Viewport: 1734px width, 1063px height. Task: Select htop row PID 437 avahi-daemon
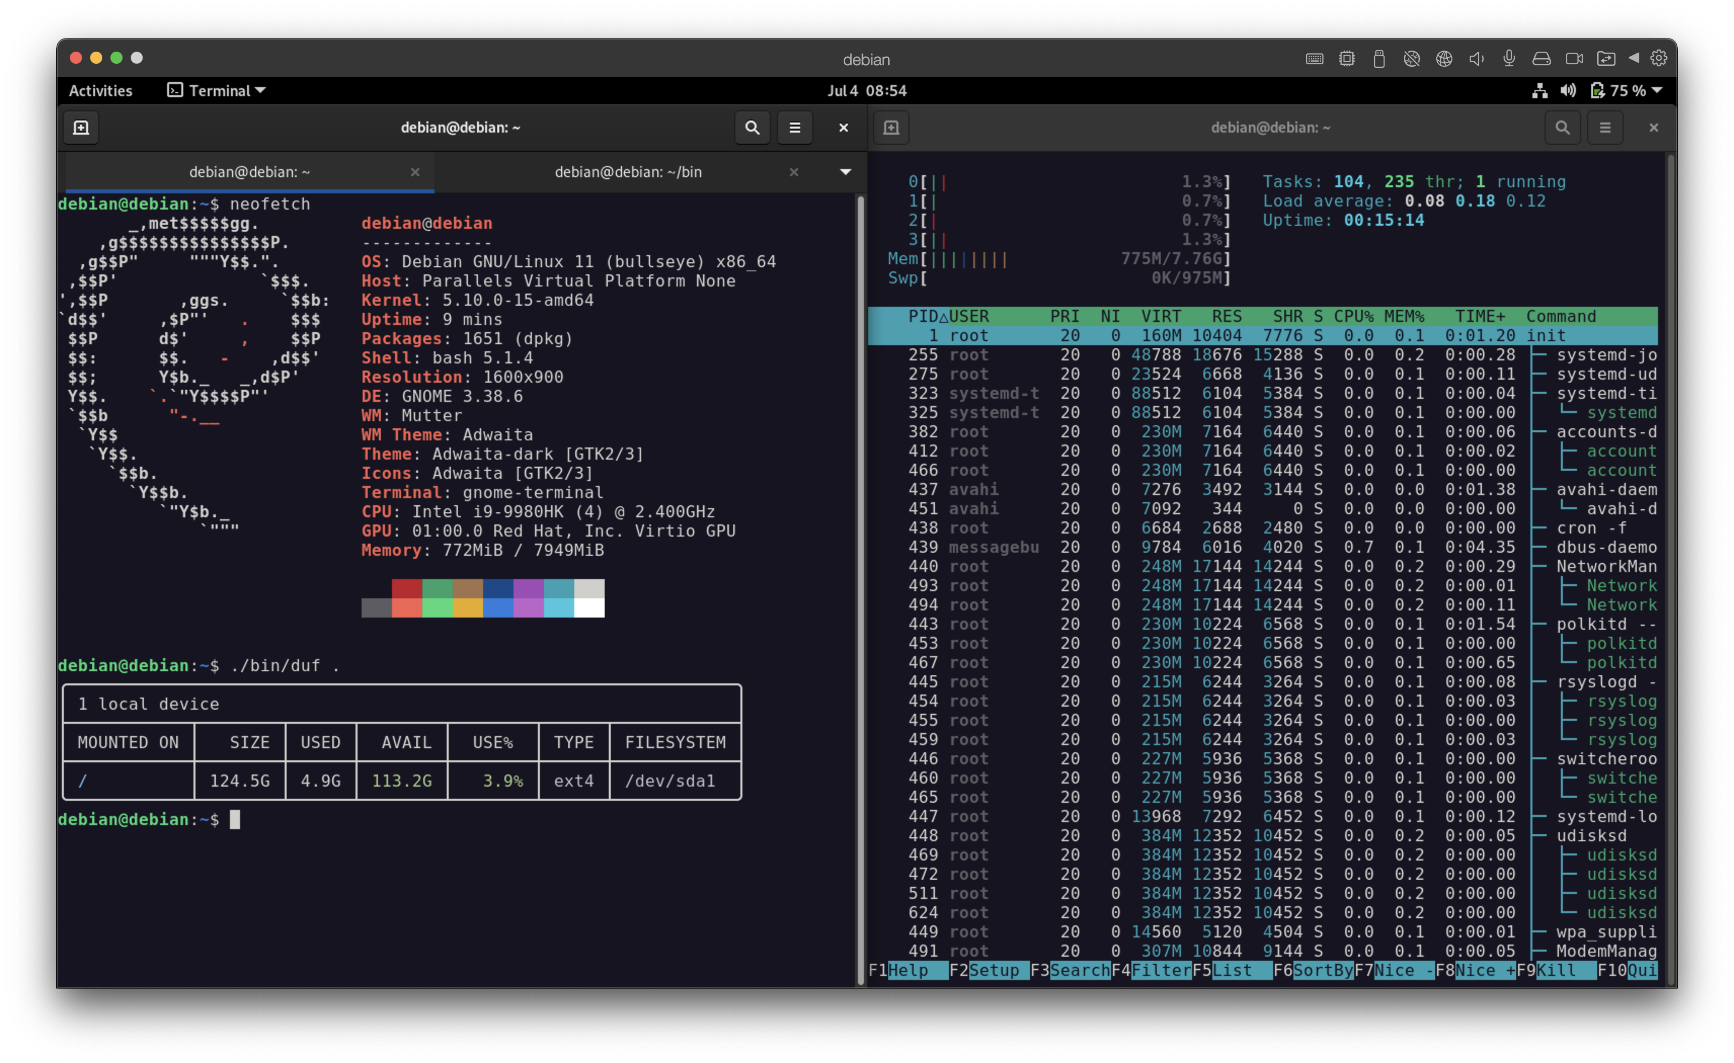(1263, 489)
